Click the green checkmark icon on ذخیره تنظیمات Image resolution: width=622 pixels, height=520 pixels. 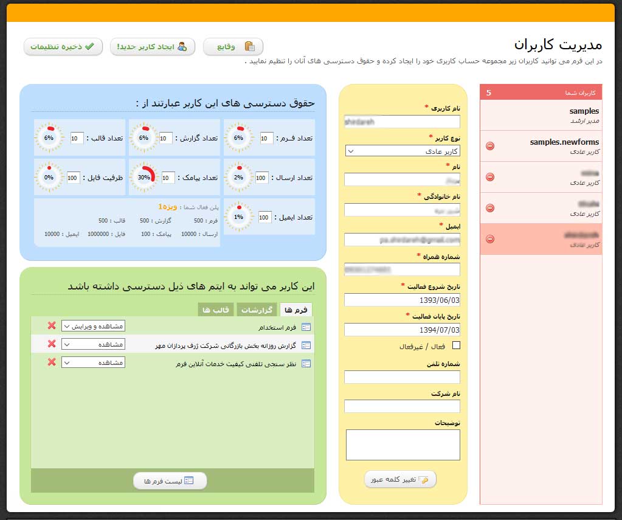[88, 46]
